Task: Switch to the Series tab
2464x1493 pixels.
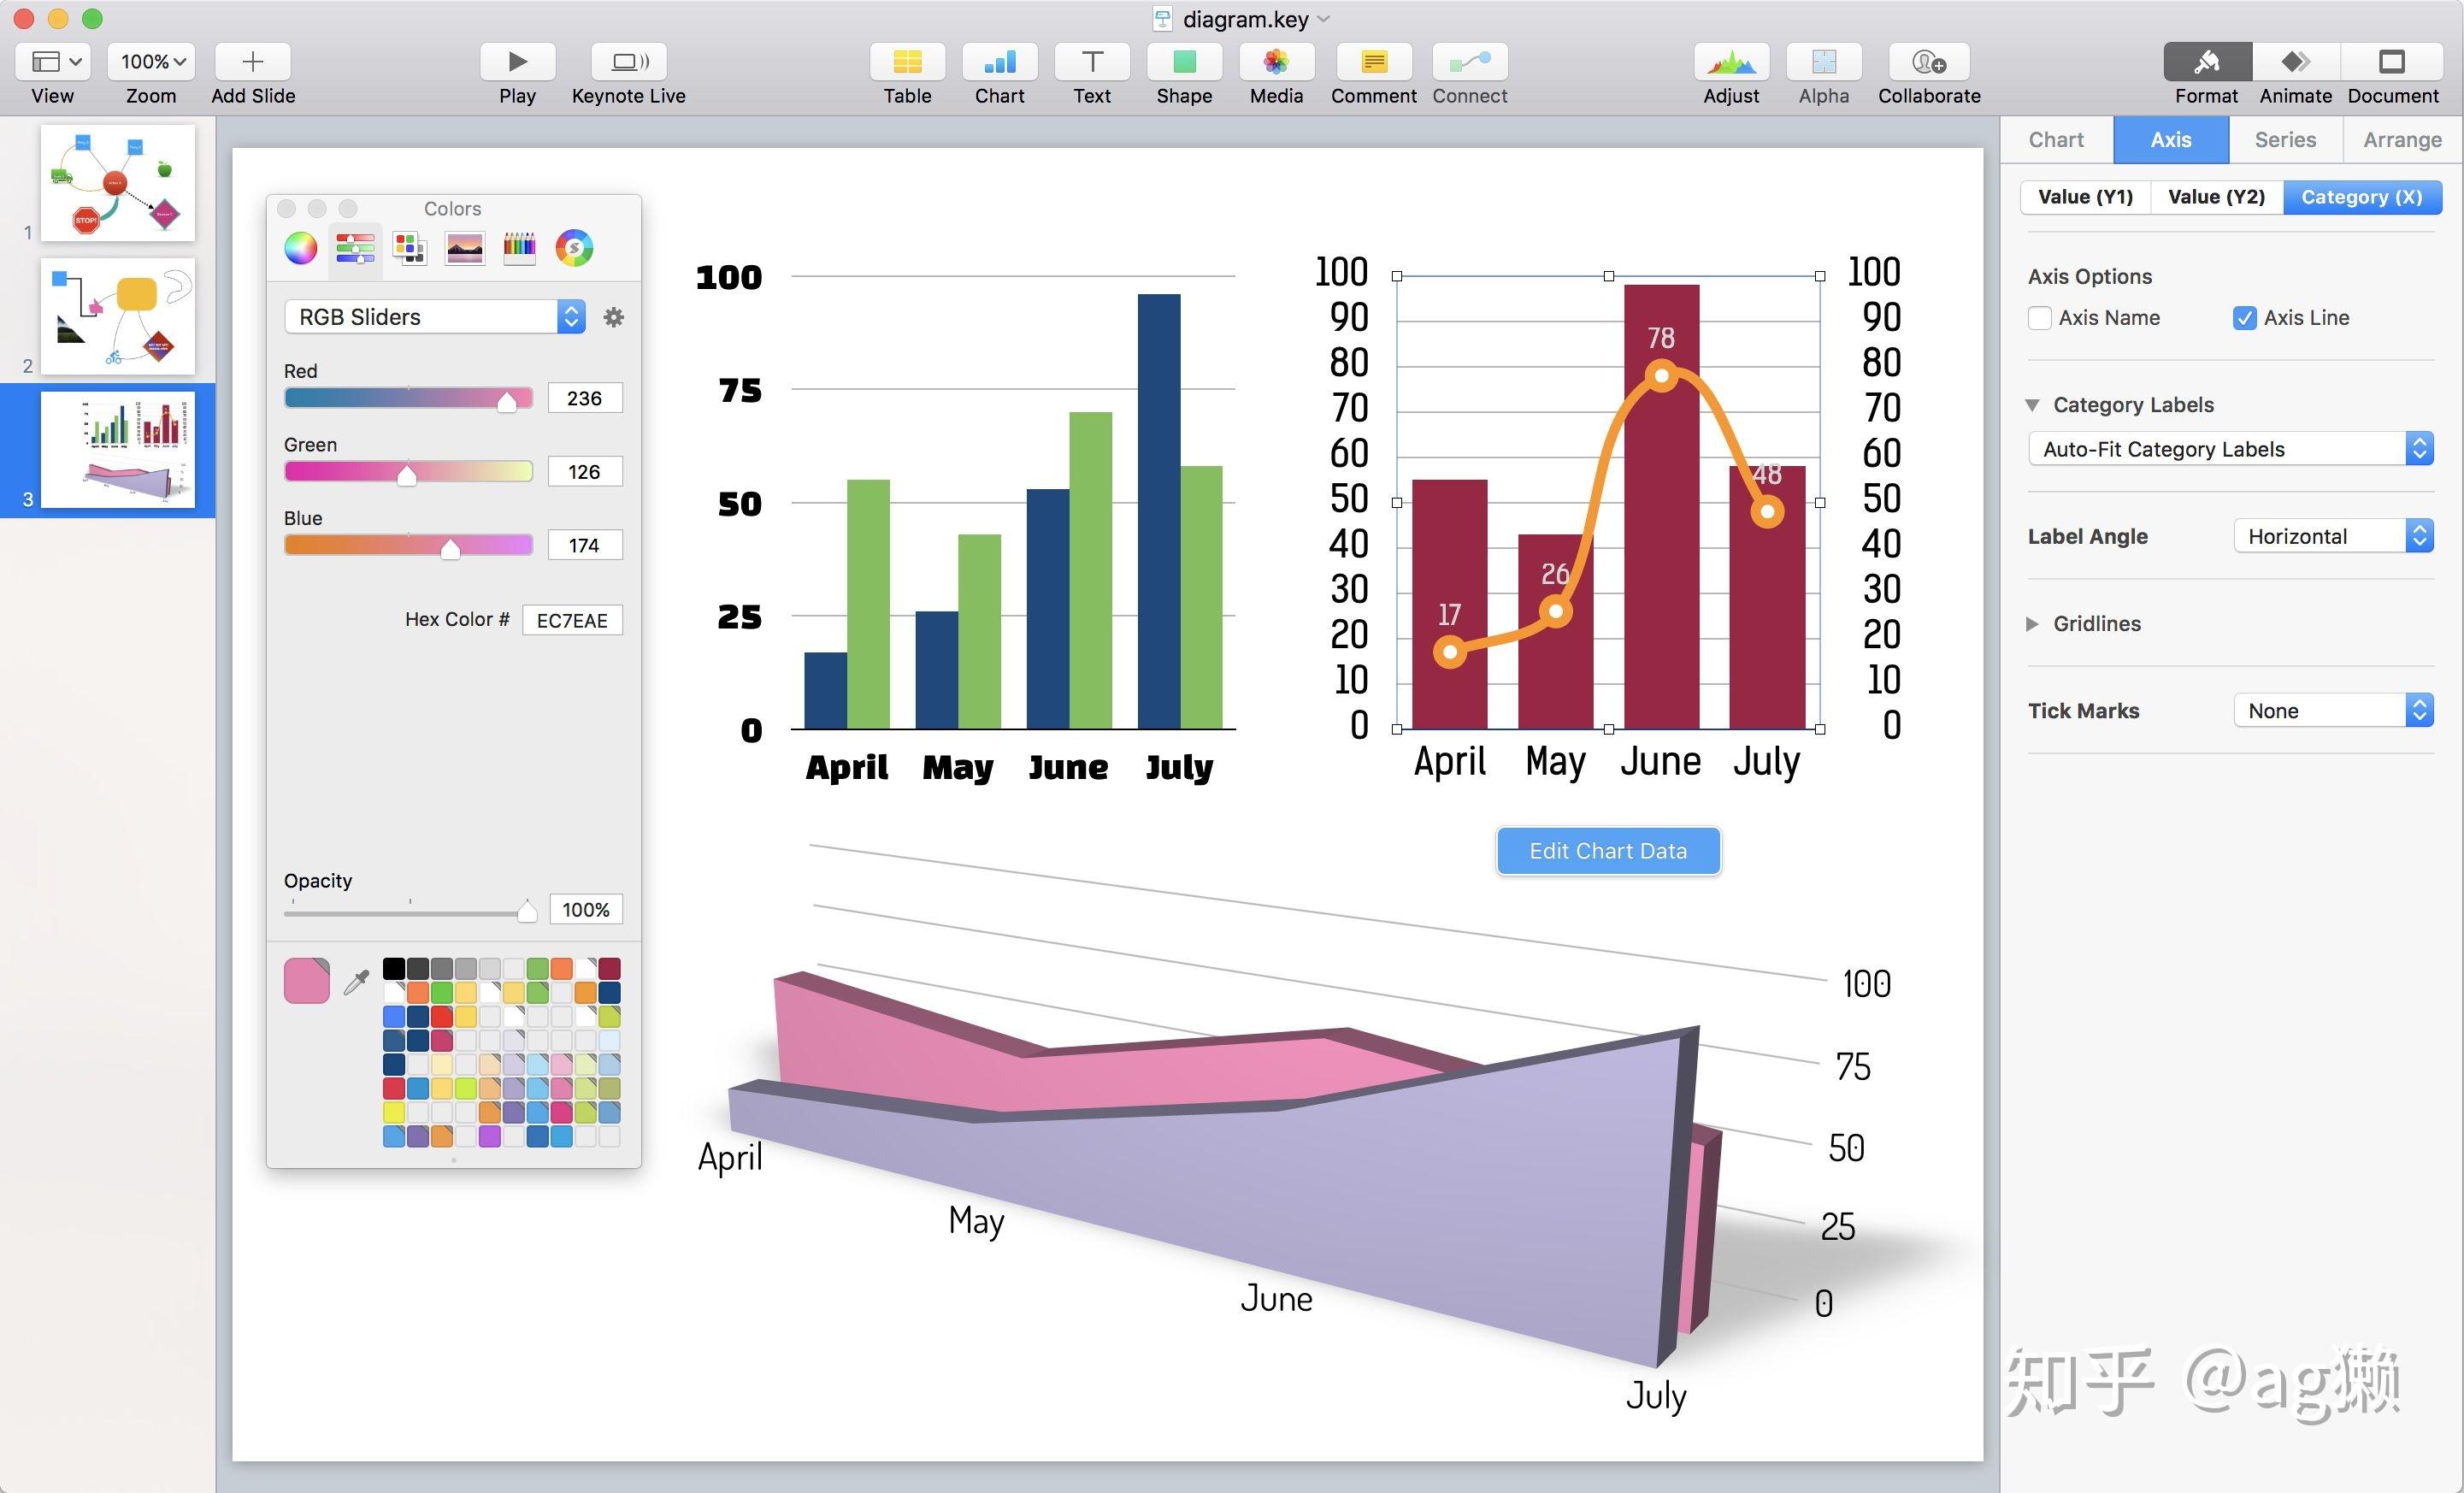Action: [2285, 140]
